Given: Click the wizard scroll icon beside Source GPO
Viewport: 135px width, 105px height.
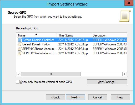Looking at the screenshot, I should [125, 16].
